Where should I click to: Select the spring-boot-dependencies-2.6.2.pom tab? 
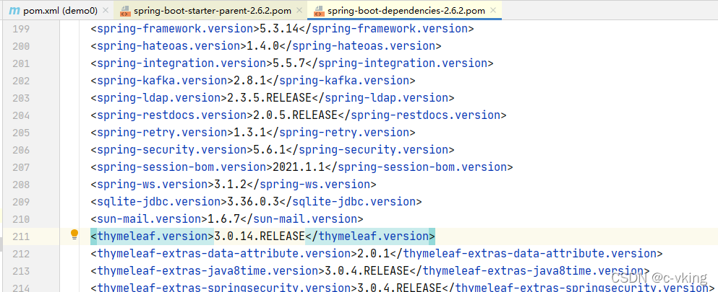405,10
